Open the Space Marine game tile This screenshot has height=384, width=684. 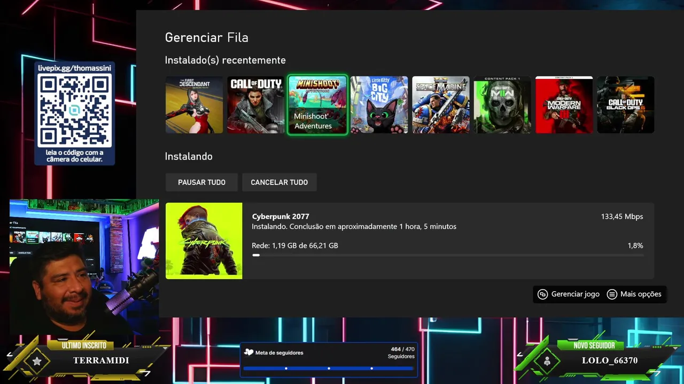tap(441, 105)
